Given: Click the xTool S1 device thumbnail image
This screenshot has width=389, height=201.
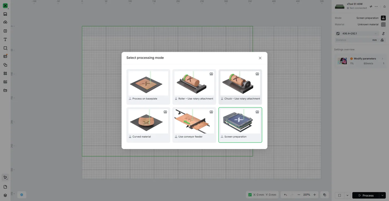Looking at the screenshot, I should 340,6.
